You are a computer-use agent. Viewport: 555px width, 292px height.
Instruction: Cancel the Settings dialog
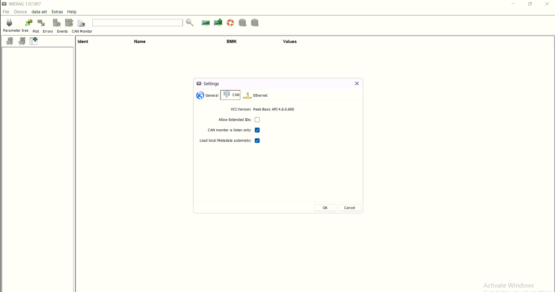tap(349, 207)
